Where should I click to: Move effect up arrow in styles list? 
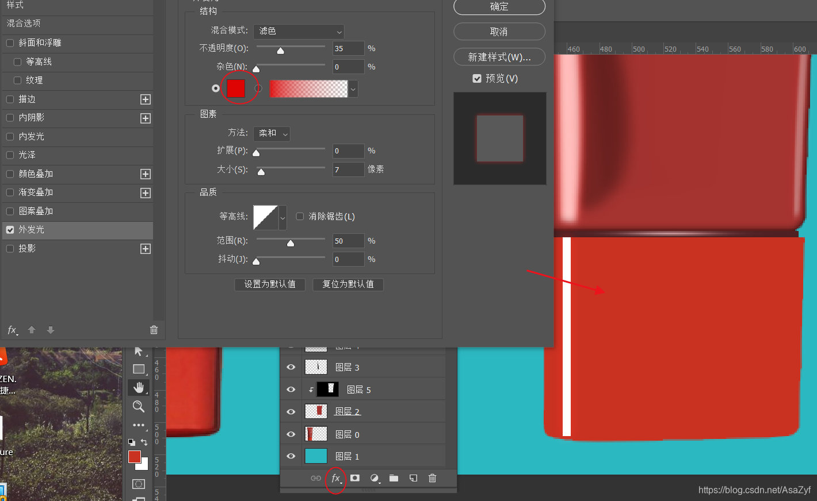click(x=32, y=330)
